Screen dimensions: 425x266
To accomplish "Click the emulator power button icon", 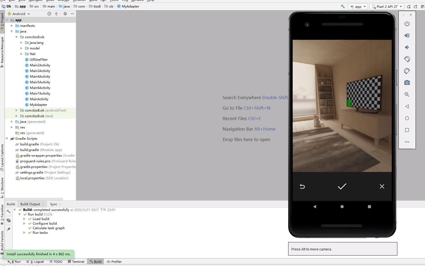I will (407, 24).
